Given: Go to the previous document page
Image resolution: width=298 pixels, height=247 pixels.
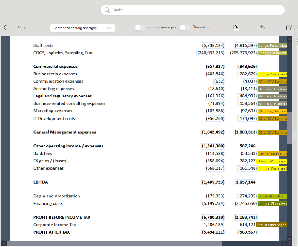Looking at the screenshot, I should tap(5, 28).
